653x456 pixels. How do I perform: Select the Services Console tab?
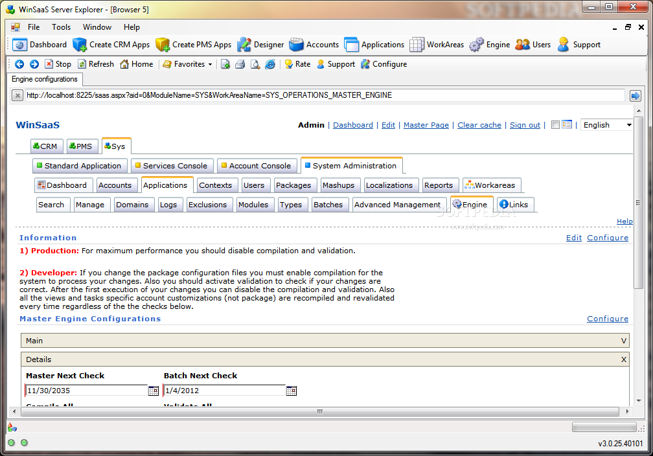point(172,166)
